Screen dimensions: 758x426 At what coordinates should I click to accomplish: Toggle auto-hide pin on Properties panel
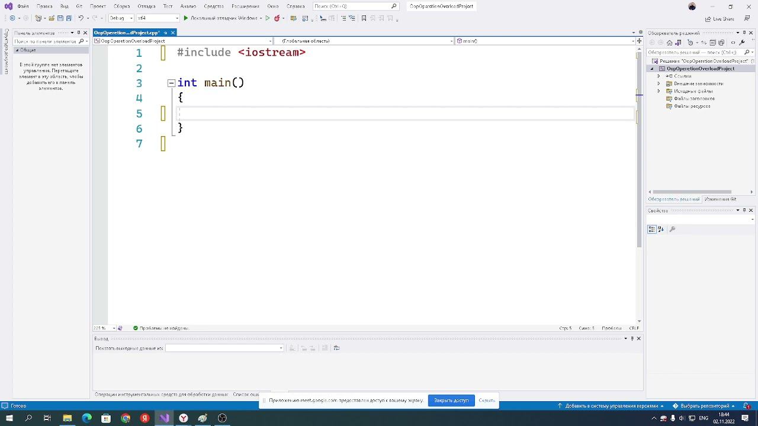pos(743,210)
